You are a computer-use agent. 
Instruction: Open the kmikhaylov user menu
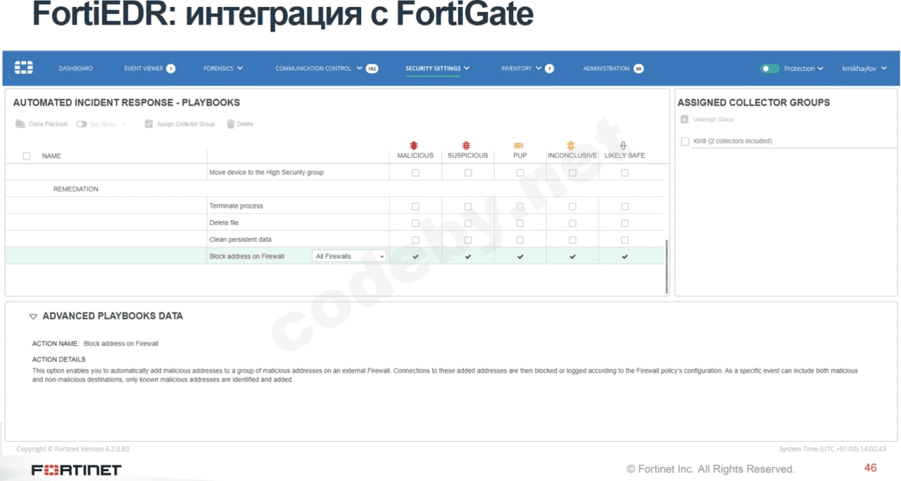(x=864, y=68)
